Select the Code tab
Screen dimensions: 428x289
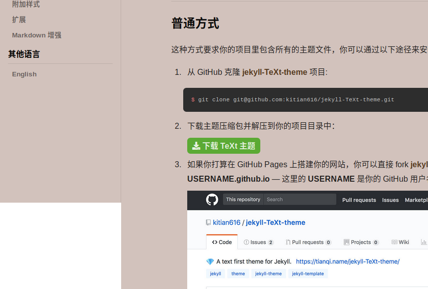pos(222,242)
